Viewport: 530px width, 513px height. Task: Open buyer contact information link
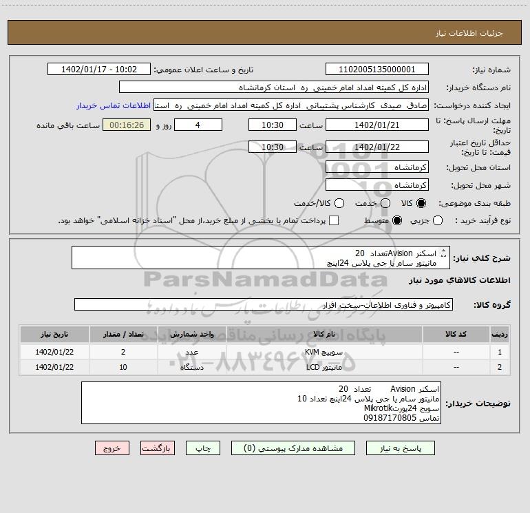click(x=114, y=105)
